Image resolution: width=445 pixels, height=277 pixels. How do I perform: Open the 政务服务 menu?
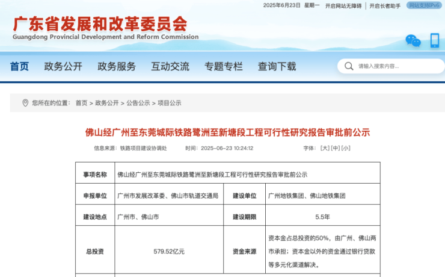(x=117, y=66)
